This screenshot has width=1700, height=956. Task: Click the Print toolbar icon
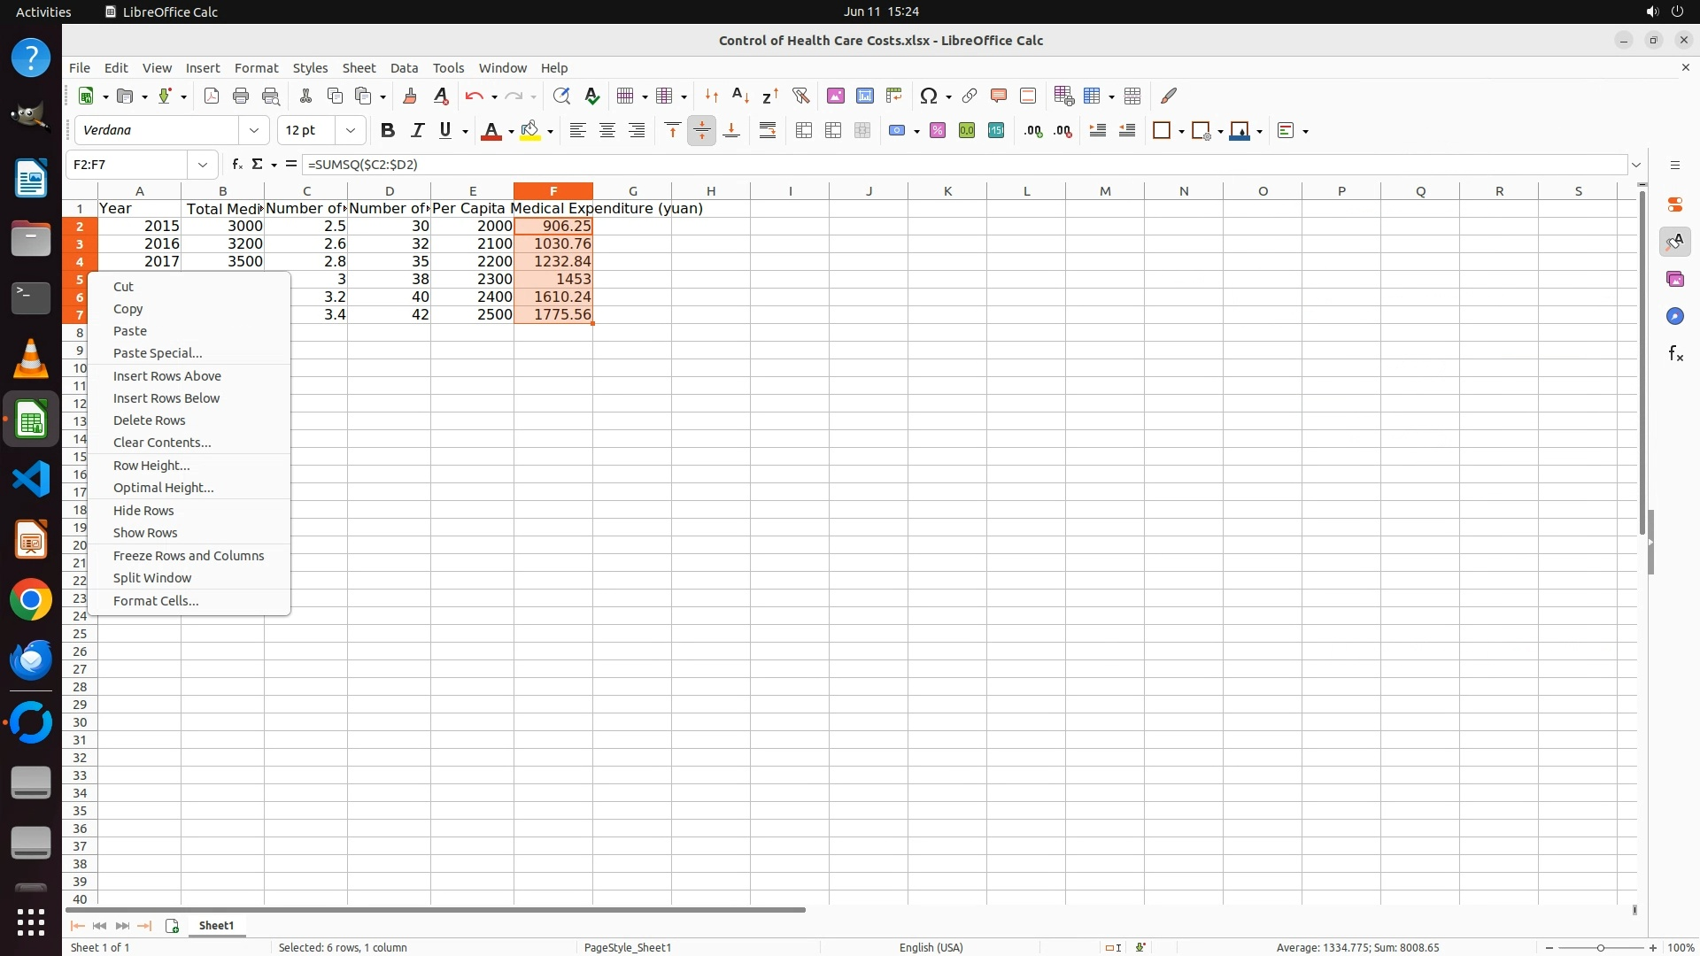point(240,96)
